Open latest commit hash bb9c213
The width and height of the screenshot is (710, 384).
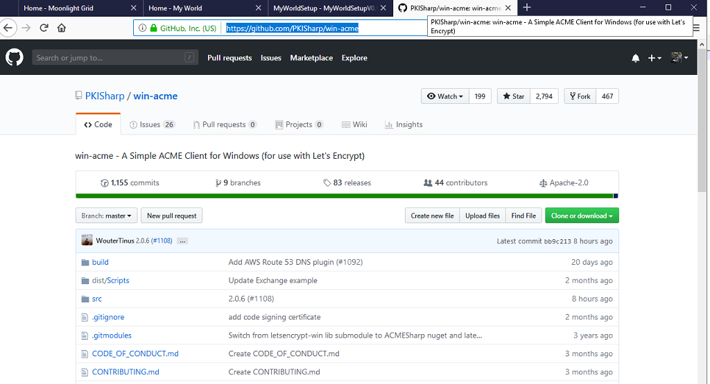pos(557,241)
